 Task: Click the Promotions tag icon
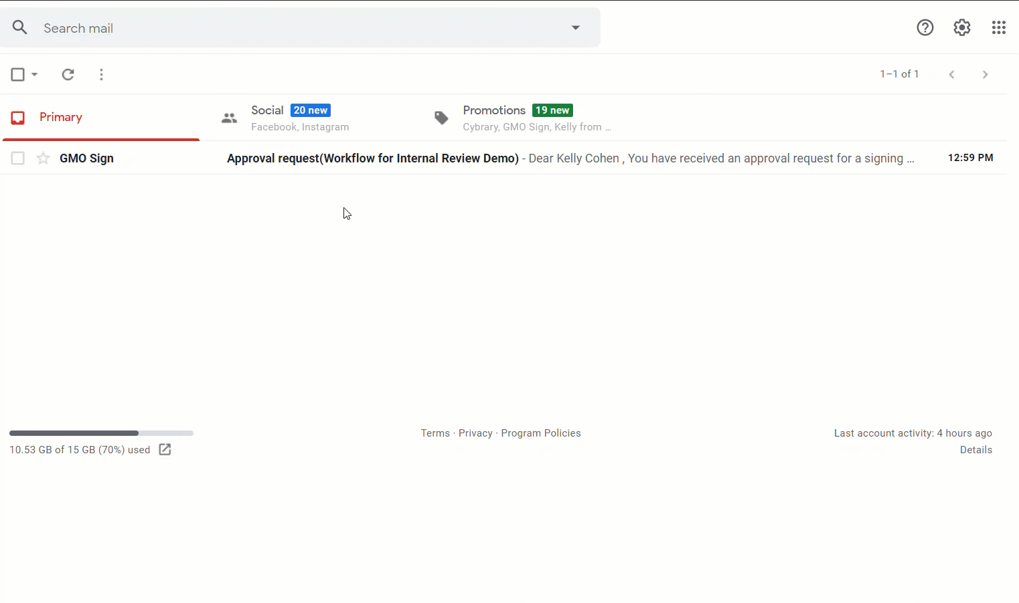pos(441,118)
